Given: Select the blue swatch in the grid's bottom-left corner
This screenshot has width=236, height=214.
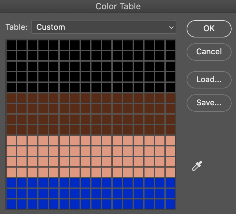Looking at the screenshot, I should 11,203.
